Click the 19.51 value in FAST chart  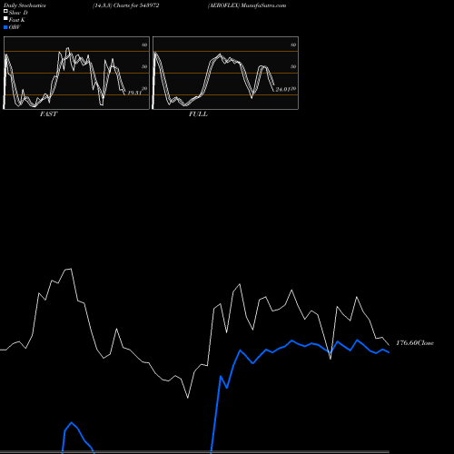point(134,93)
